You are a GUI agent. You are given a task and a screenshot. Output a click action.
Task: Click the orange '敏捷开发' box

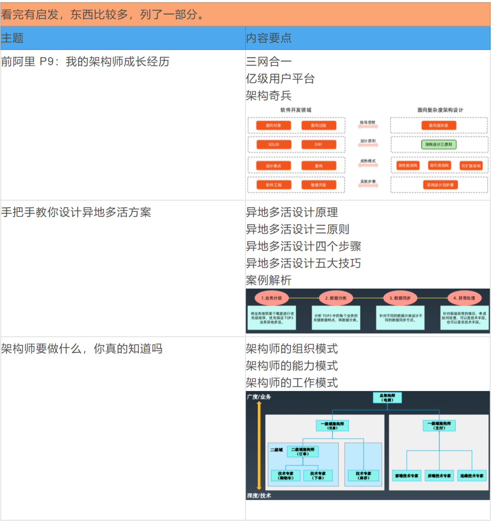point(319,185)
